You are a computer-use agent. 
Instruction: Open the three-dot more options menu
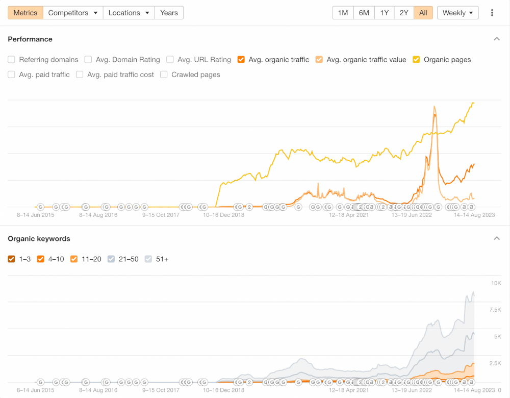pos(492,13)
